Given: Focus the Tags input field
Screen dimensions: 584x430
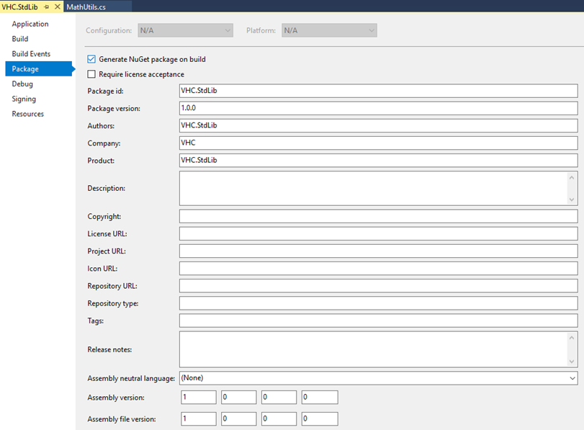Looking at the screenshot, I should pyautogui.click(x=378, y=321).
